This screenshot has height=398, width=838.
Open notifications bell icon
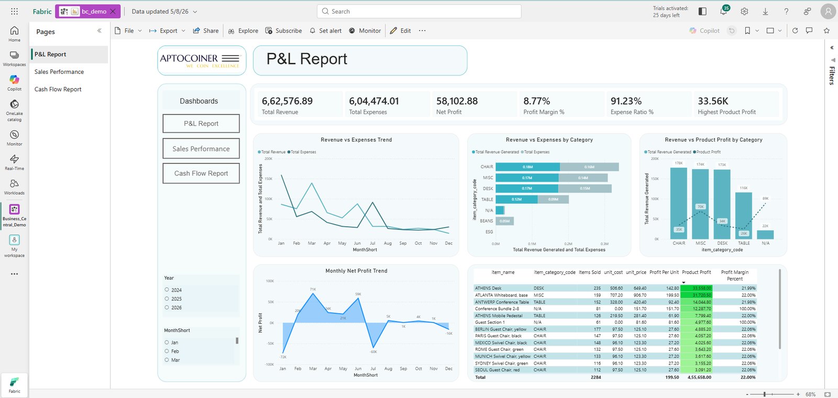point(723,11)
